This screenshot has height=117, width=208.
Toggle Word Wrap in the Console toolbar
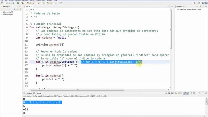[x=181, y=93]
